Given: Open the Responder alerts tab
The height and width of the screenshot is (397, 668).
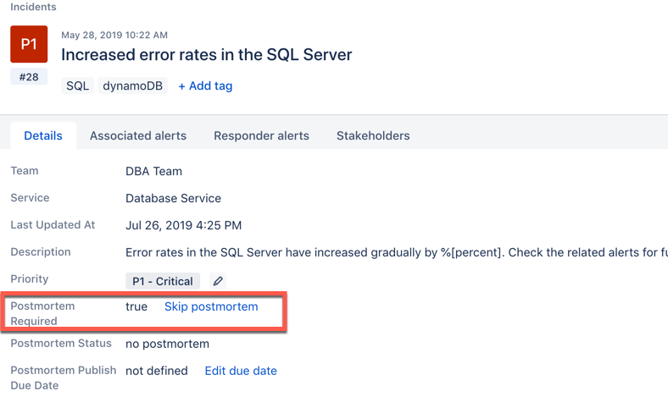Looking at the screenshot, I should click(261, 135).
